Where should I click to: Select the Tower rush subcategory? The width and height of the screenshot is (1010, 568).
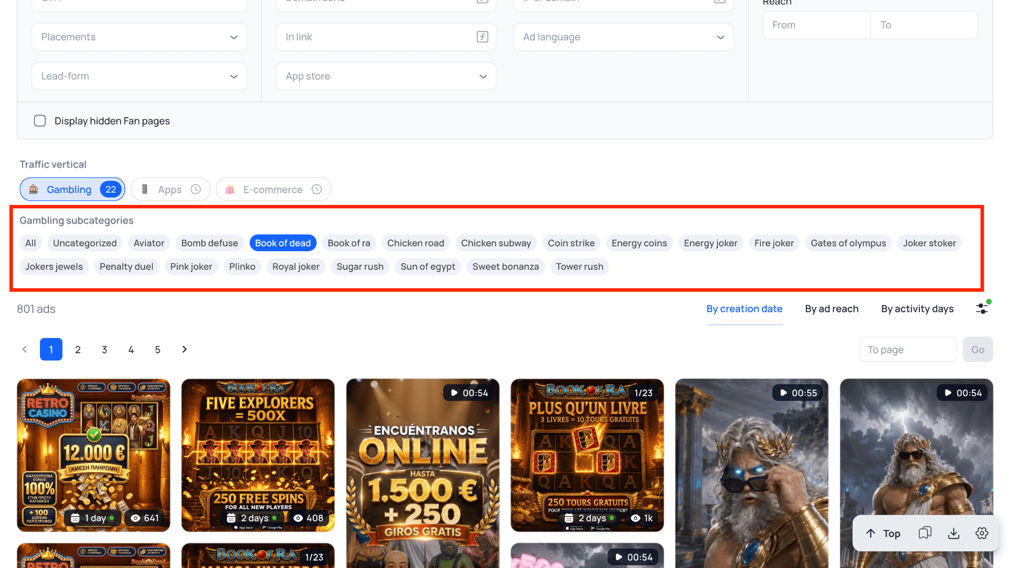point(579,267)
